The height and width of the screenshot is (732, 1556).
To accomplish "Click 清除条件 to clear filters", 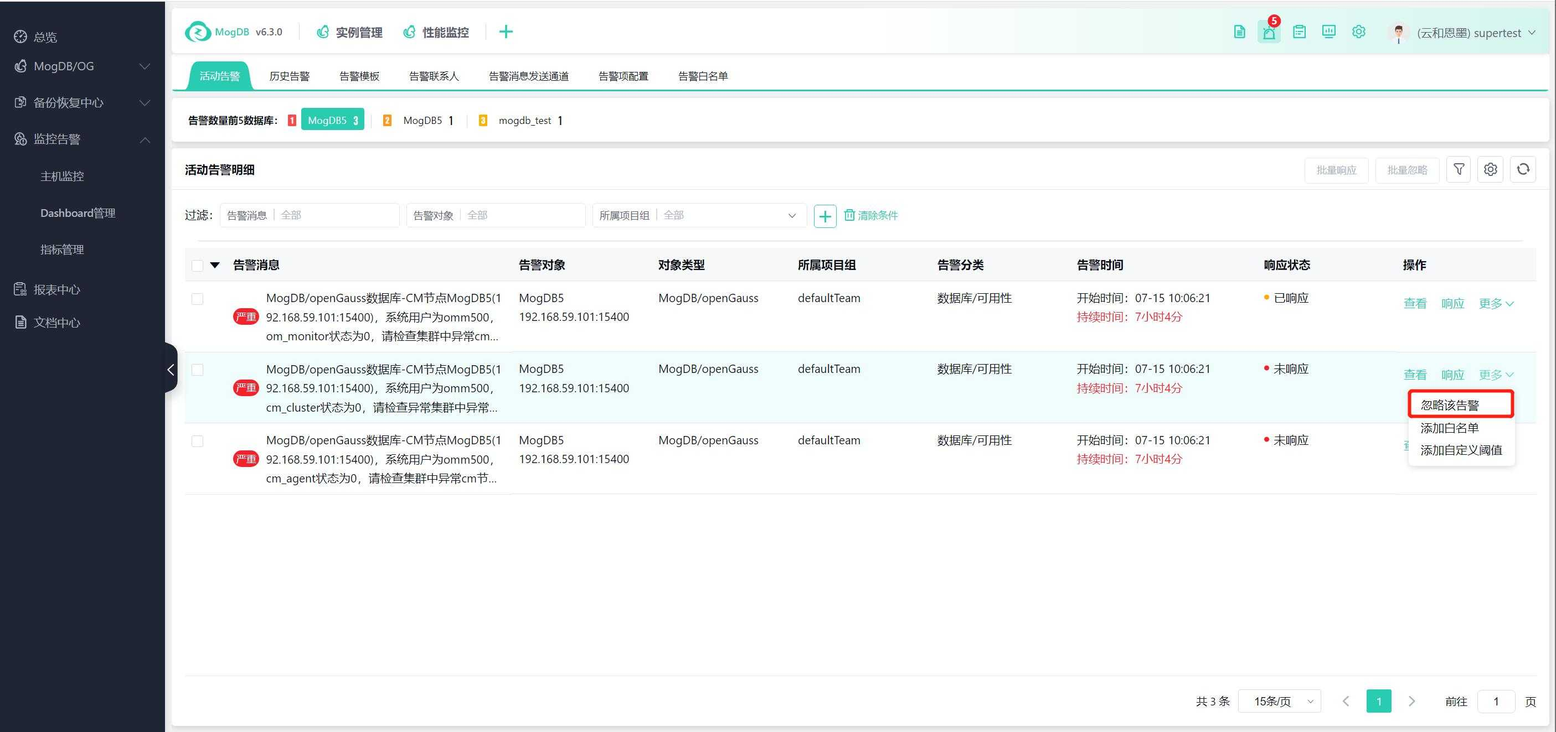I will pyautogui.click(x=871, y=215).
